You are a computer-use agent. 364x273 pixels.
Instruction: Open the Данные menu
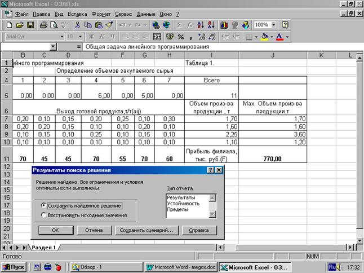146,14
